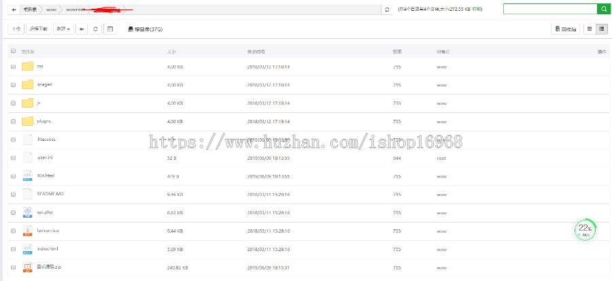Check the plugins folder checkbox

click(14, 121)
